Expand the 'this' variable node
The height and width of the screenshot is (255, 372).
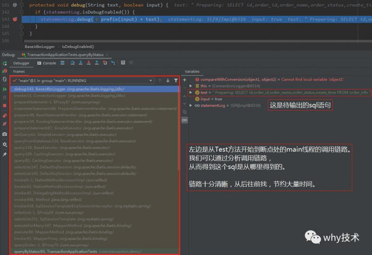pyautogui.click(x=191, y=86)
